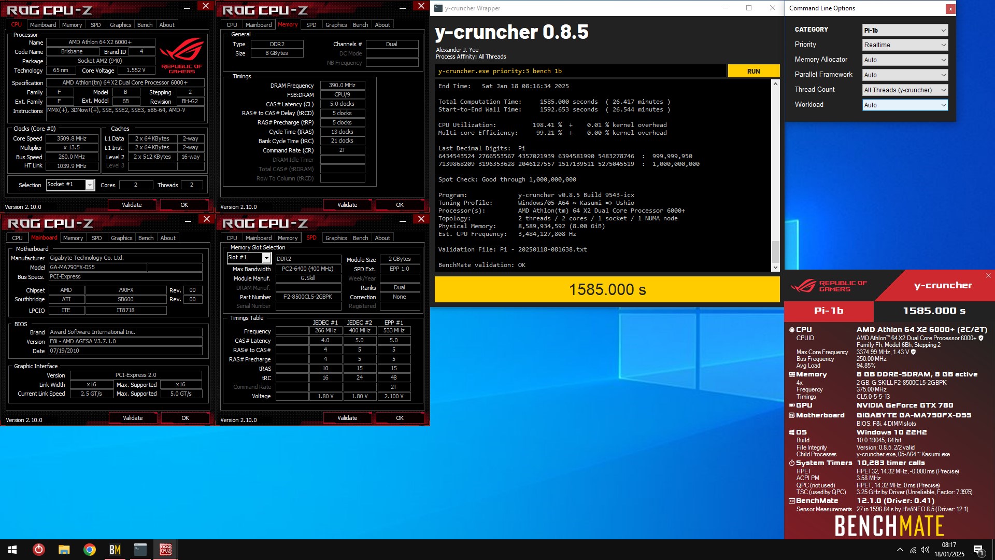The image size is (995, 560).
Task: Switch to Graphics tab in CPU-Z processor window
Action: tap(120, 25)
